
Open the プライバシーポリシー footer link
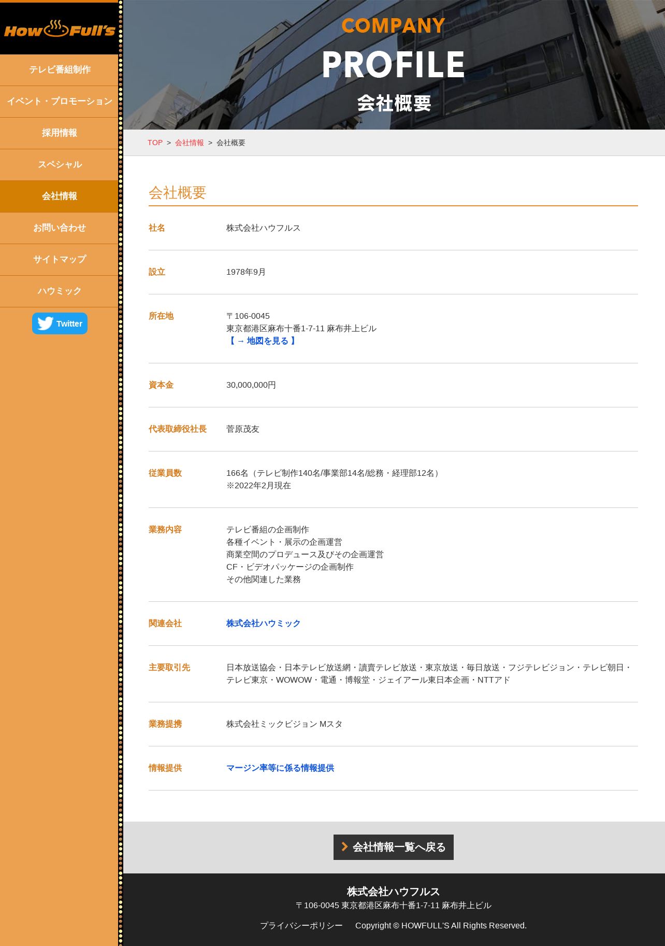(301, 926)
